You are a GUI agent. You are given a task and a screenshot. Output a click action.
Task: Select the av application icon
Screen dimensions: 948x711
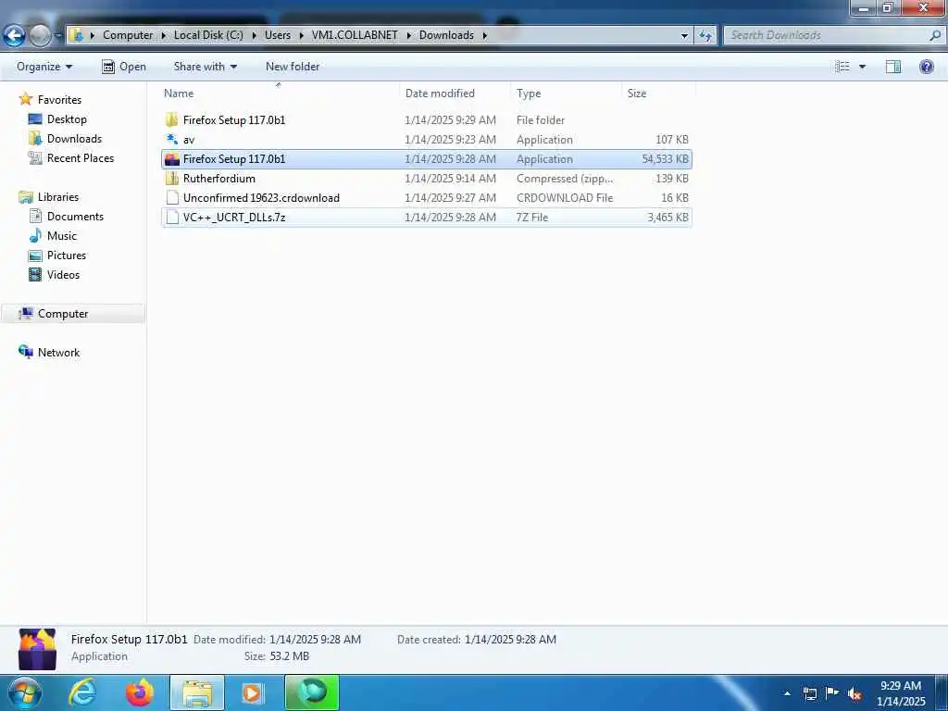click(171, 139)
